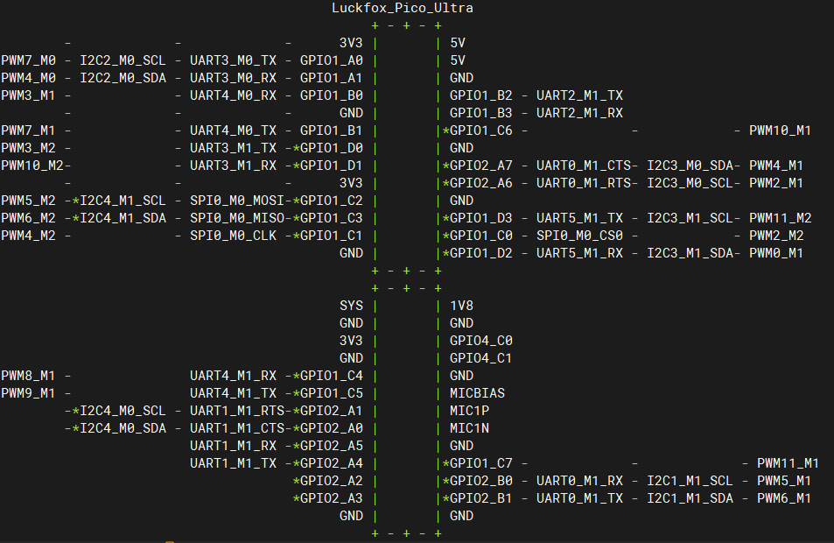Click the UART2_M1_RX label
This screenshot has width=834, height=543.
point(579,113)
